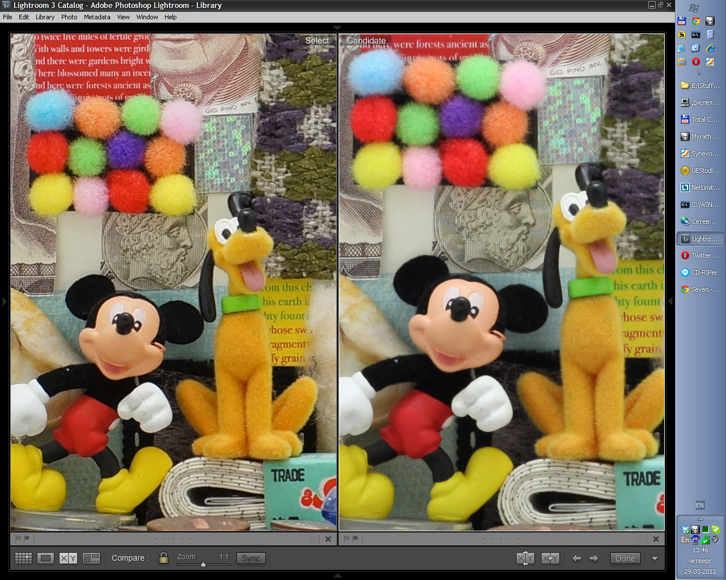Switch to the Seven Chrome taskbar window
This screenshot has width=726, height=580.
point(700,289)
